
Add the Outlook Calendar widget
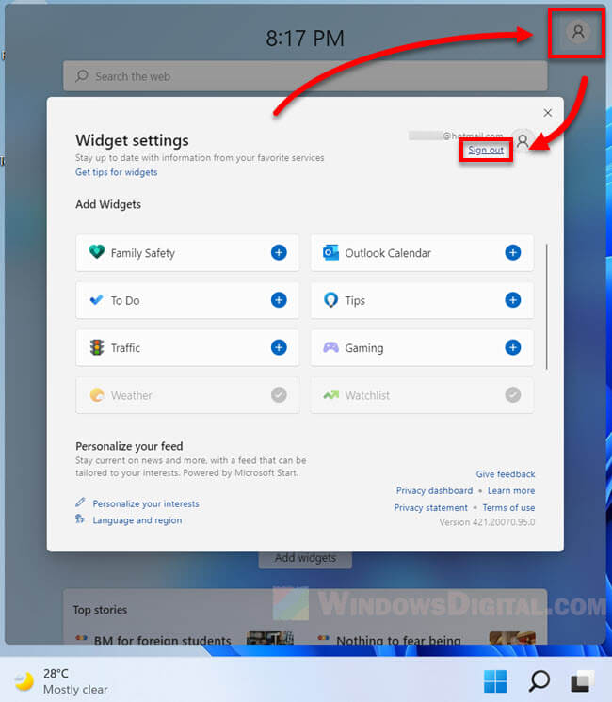pyautogui.click(x=512, y=252)
